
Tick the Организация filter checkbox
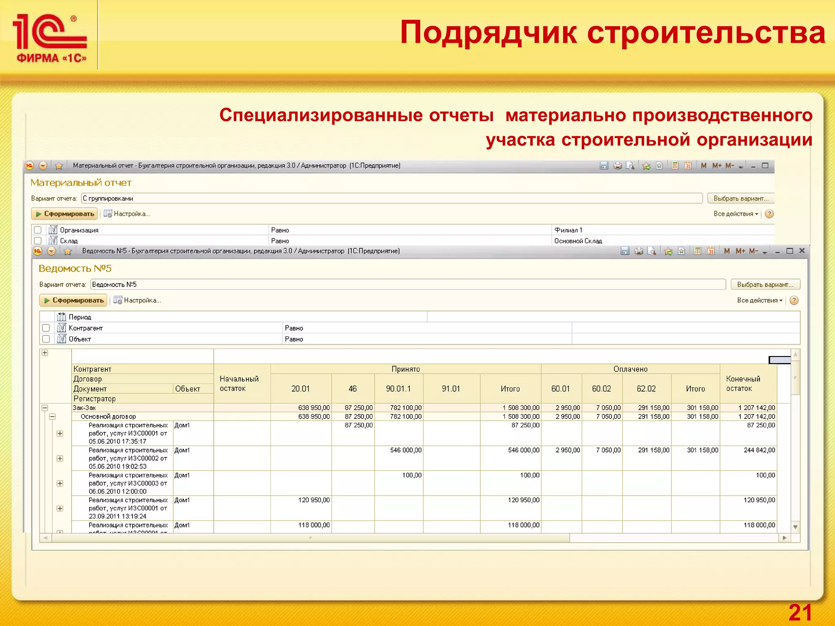pyautogui.click(x=38, y=230)
